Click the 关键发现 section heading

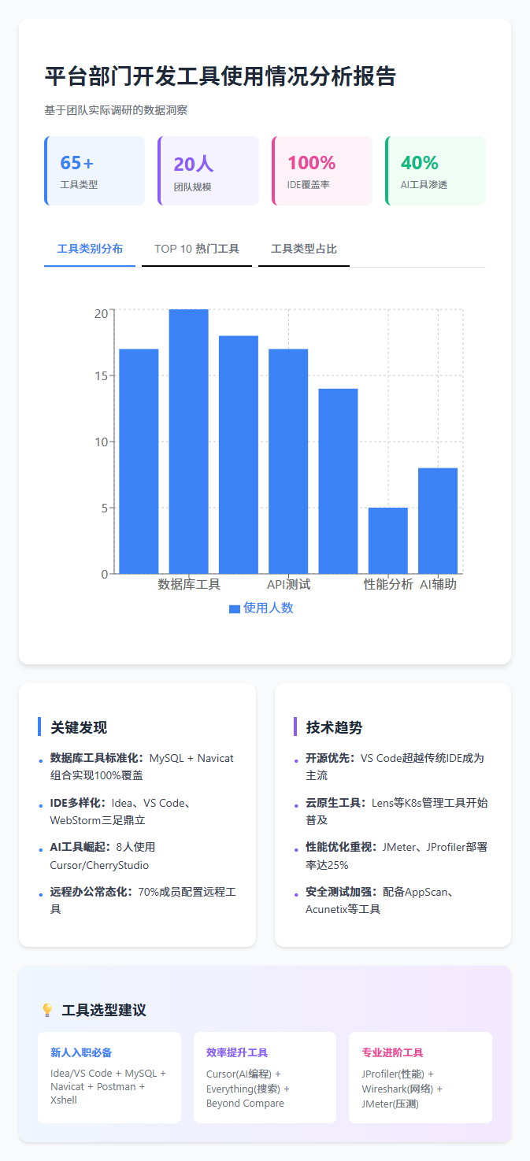(79, 727)
